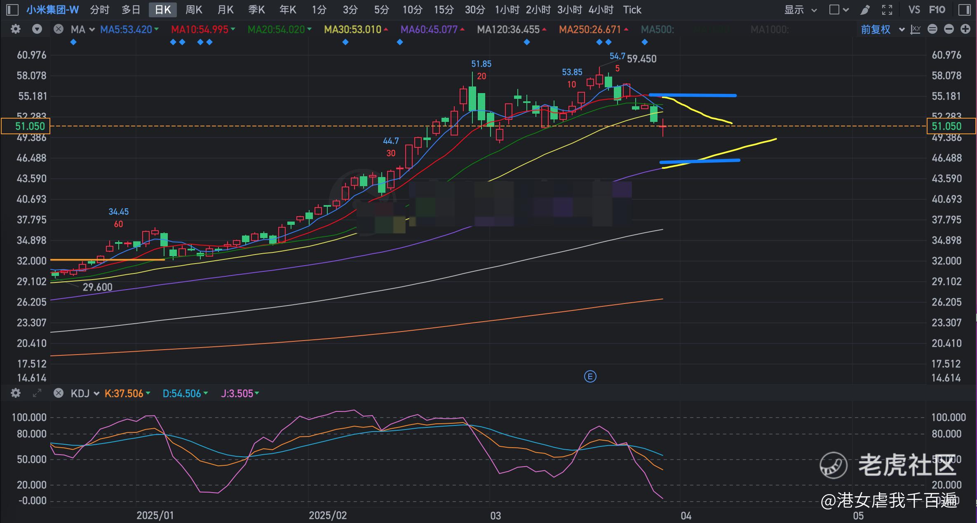This screenshot has width=977, height=523.
Task: Toggle the left sidebar panel icon
Action: pyautogui.click(x=13, y=10)
